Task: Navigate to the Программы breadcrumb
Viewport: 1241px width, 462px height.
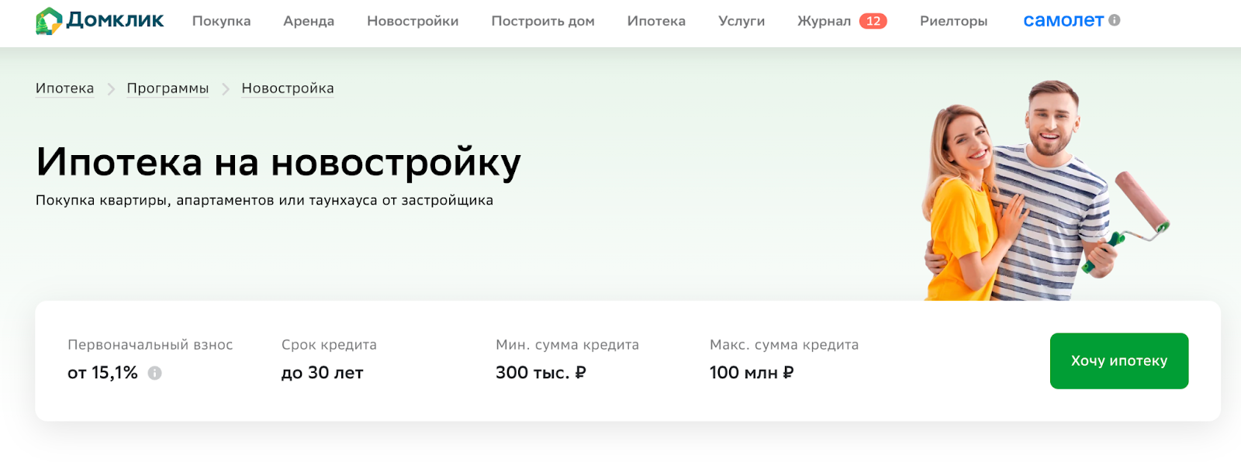Action: 168,88
